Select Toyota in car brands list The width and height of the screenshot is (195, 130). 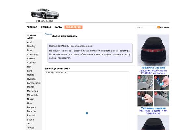coord(31,128)
